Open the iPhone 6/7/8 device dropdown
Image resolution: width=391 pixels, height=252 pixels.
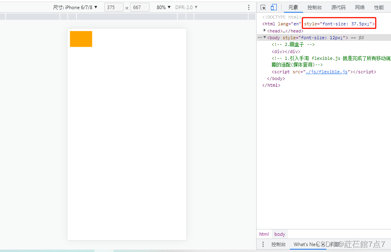[x=76, y=7]
